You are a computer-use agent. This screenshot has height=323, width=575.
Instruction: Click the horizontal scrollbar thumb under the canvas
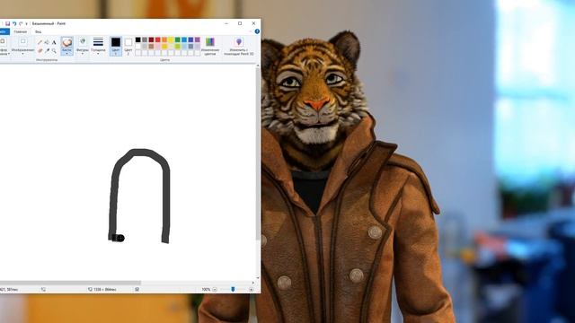click(70, 283)
